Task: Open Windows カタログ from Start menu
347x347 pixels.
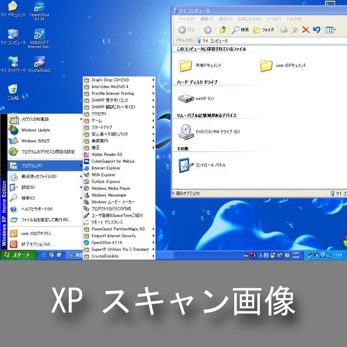Action: pyautogui.click(x=45, y=141)
